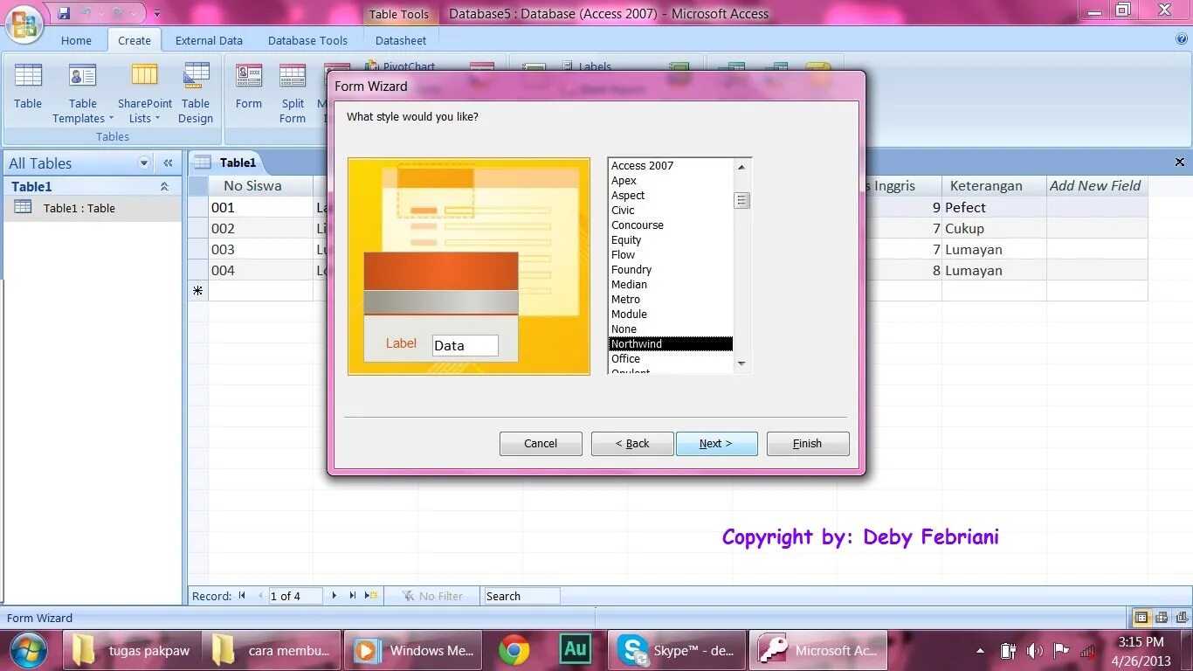1193x671 pixels.
Task: Select Access 2007 style in wizard list
Action: (671, 165)
